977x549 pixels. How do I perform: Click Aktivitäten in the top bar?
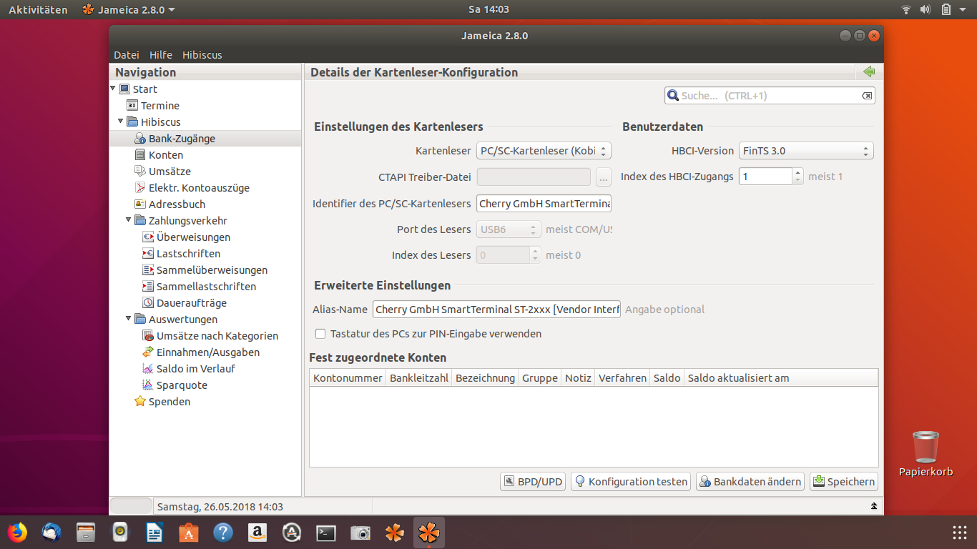pos(38,9)
